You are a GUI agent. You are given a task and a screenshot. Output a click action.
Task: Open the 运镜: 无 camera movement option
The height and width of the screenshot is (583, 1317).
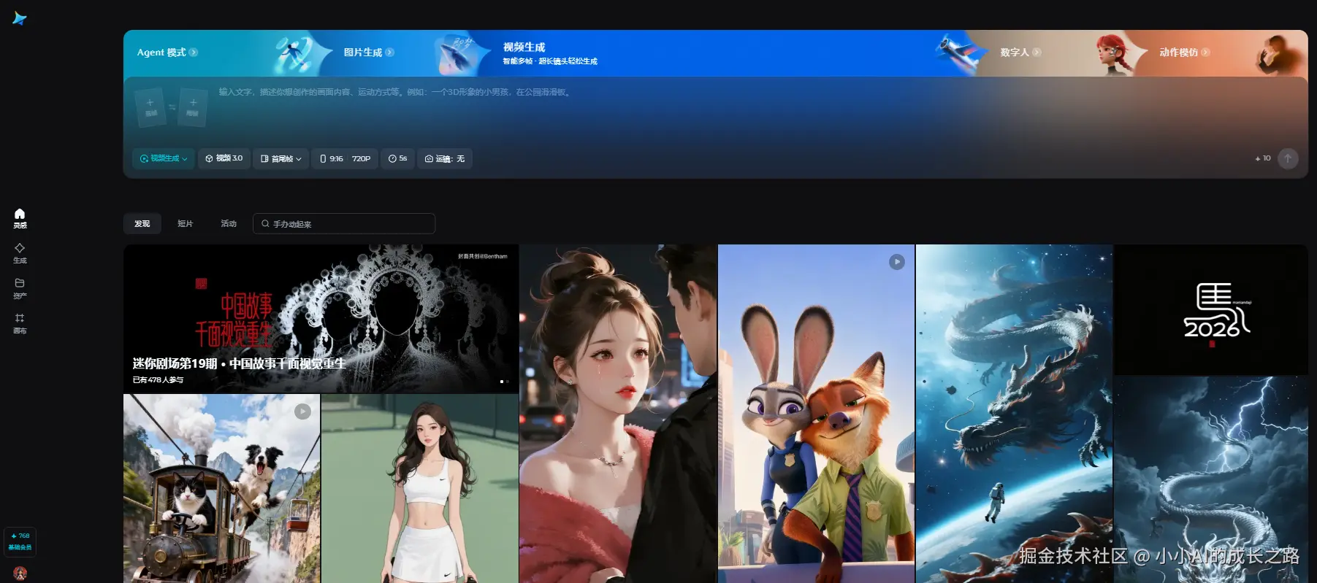(x=445, y=158)
